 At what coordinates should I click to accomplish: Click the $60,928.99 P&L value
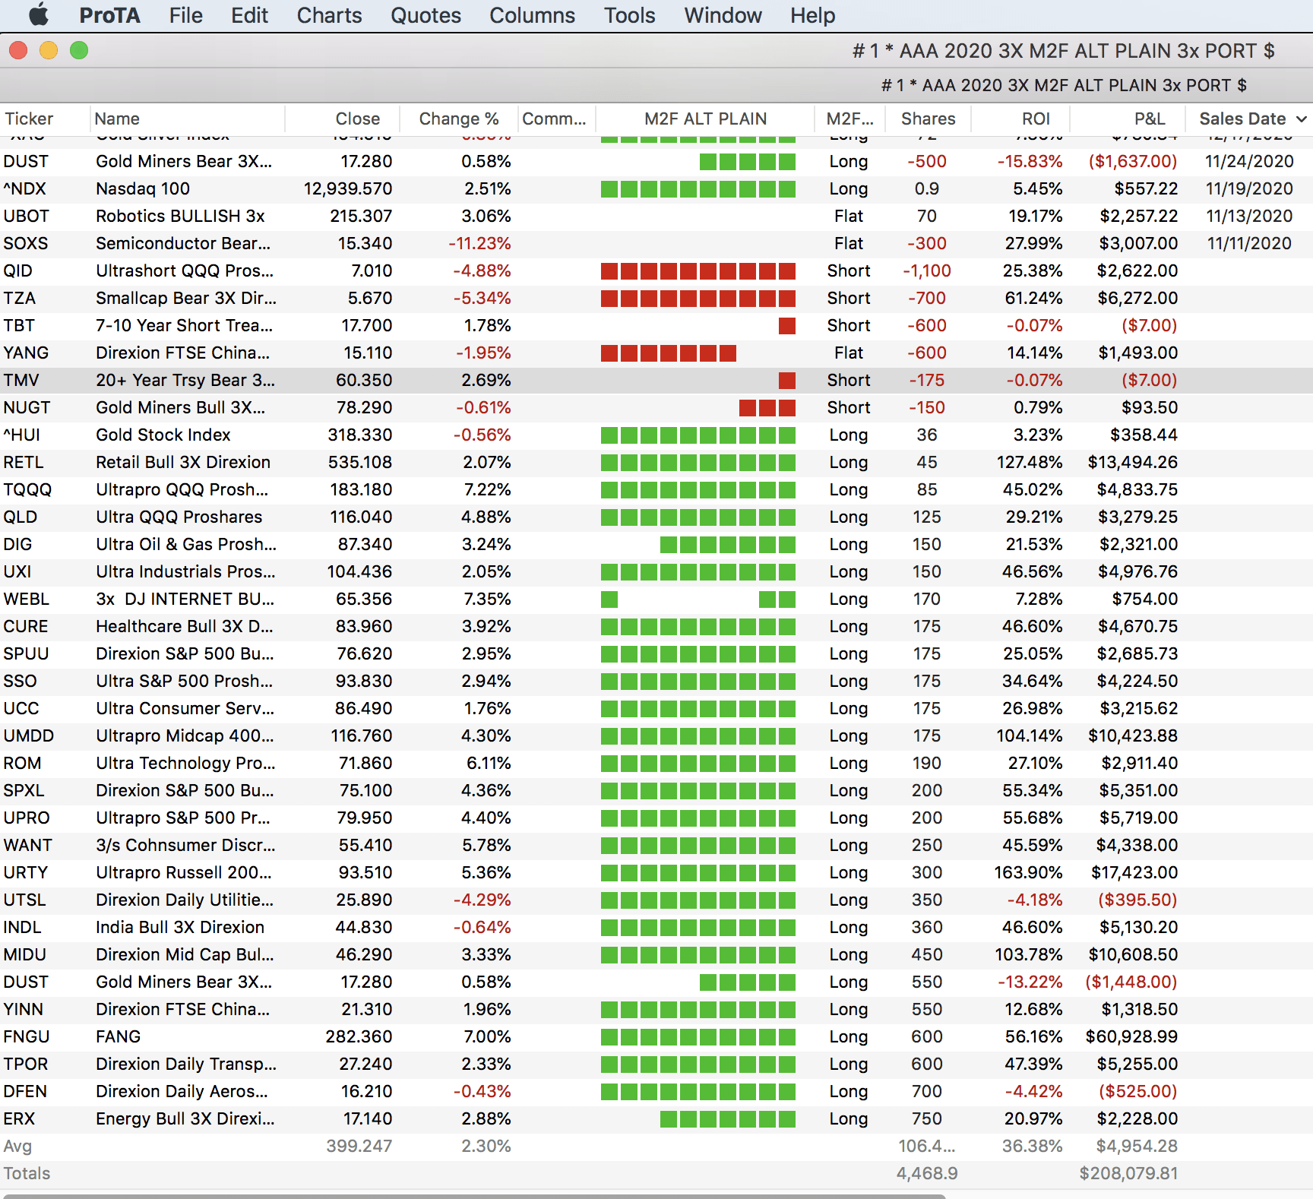[x=1131, y=1036]
